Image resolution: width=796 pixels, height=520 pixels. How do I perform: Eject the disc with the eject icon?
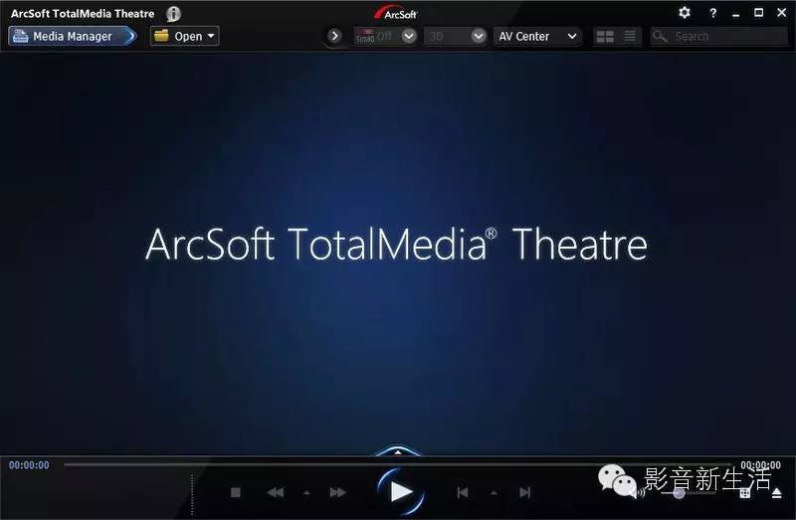coord(777,493)
